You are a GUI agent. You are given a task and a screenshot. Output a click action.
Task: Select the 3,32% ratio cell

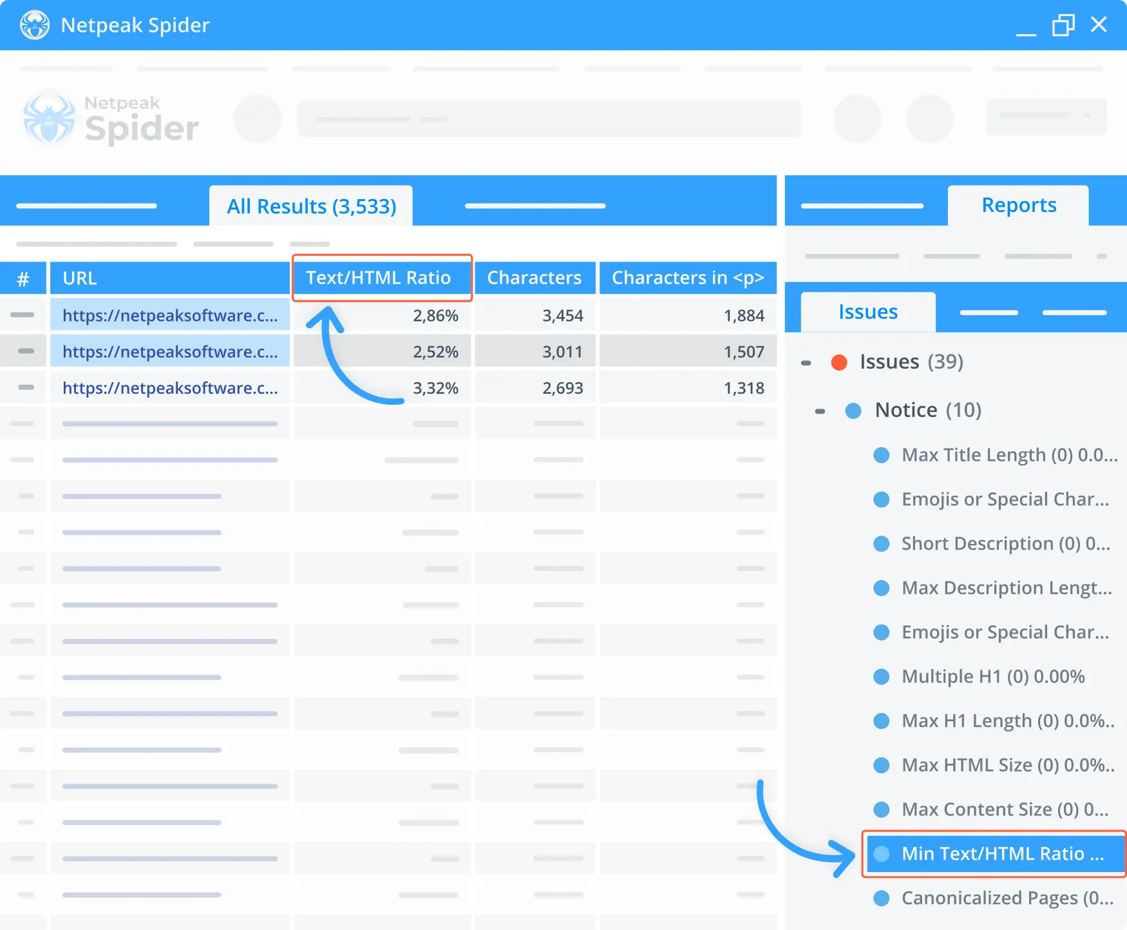tap(383, 387)
